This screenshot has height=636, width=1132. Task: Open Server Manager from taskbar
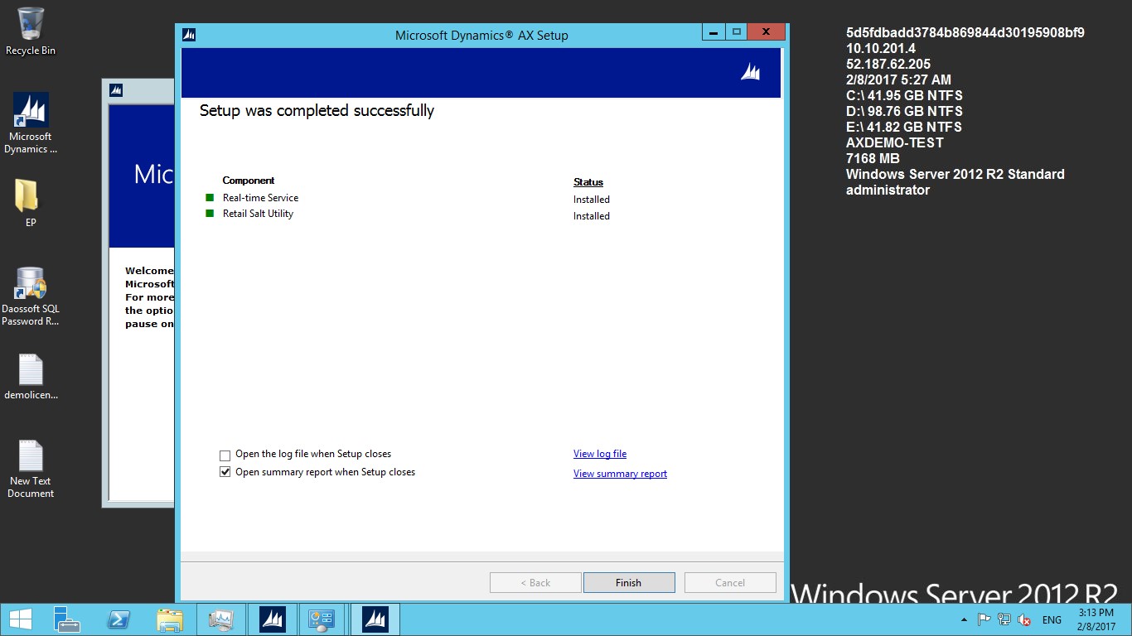click(66, 619)
